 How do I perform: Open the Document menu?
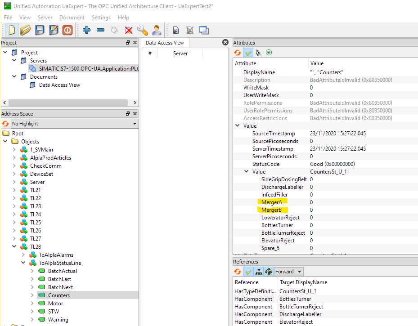[72, 18]
